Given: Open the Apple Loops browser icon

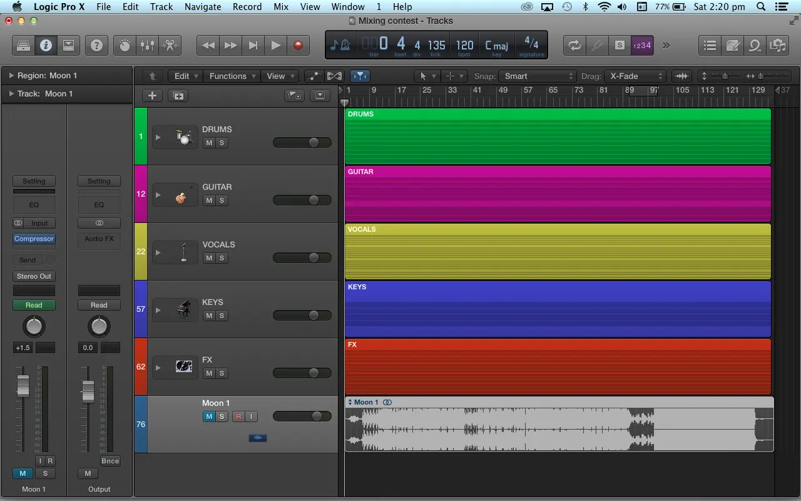Looking at the screenshot, I should click(x=755, y=45).
